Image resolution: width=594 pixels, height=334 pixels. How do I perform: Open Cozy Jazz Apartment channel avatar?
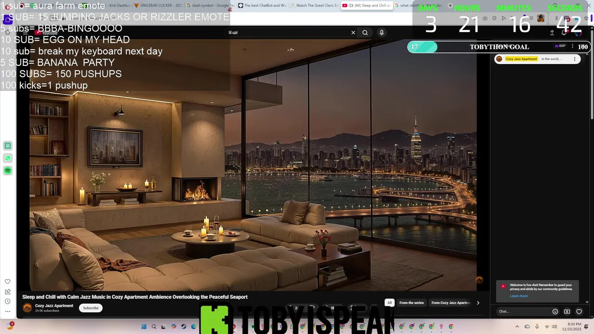tap(27, 308)
